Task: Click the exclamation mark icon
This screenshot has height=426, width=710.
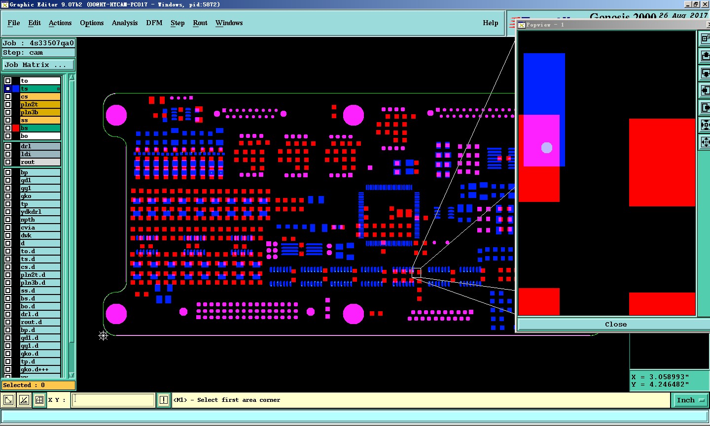Action: tap(164, 400)
